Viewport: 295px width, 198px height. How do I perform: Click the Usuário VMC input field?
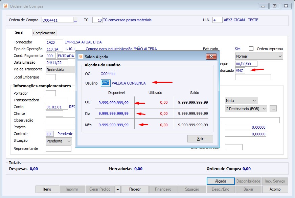pyautogui.click(x=106, y=83)
